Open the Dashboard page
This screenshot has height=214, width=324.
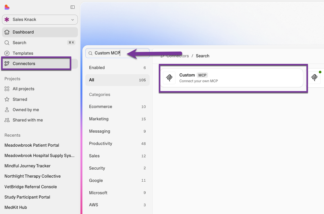coord(40,32)
